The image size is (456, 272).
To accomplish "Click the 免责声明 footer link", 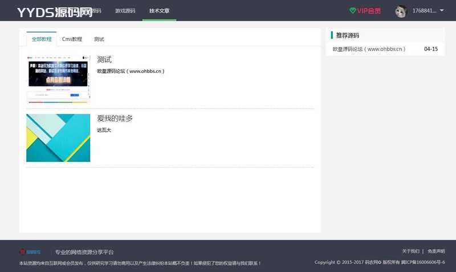I will (436, 251).
